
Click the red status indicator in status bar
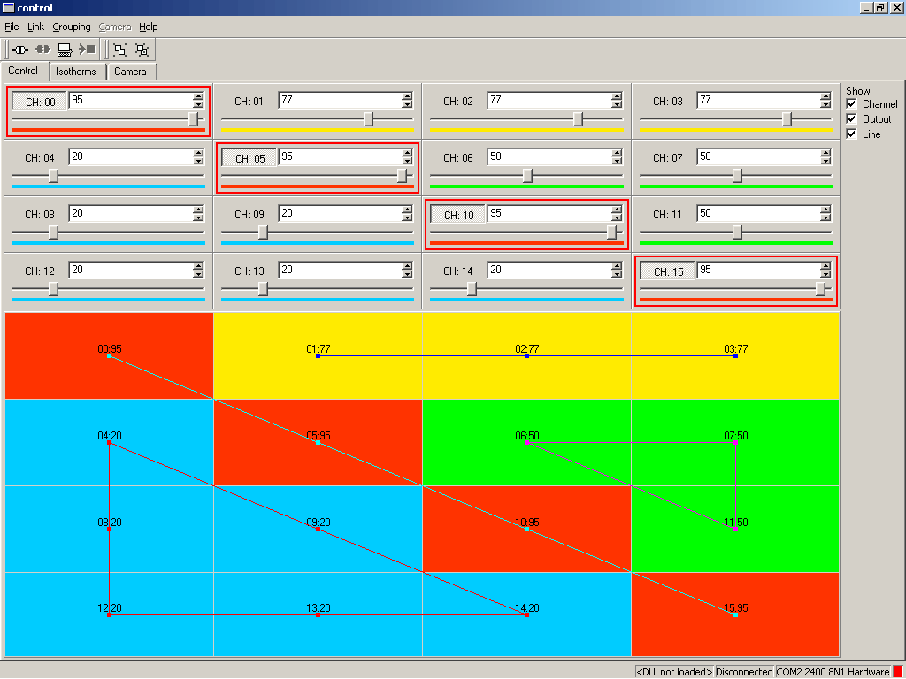pyautogui.click(x=898, y=672)
